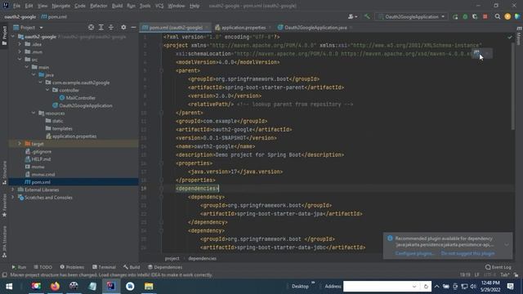
Task: Expand the .idea folder
Action: [20, 44]
